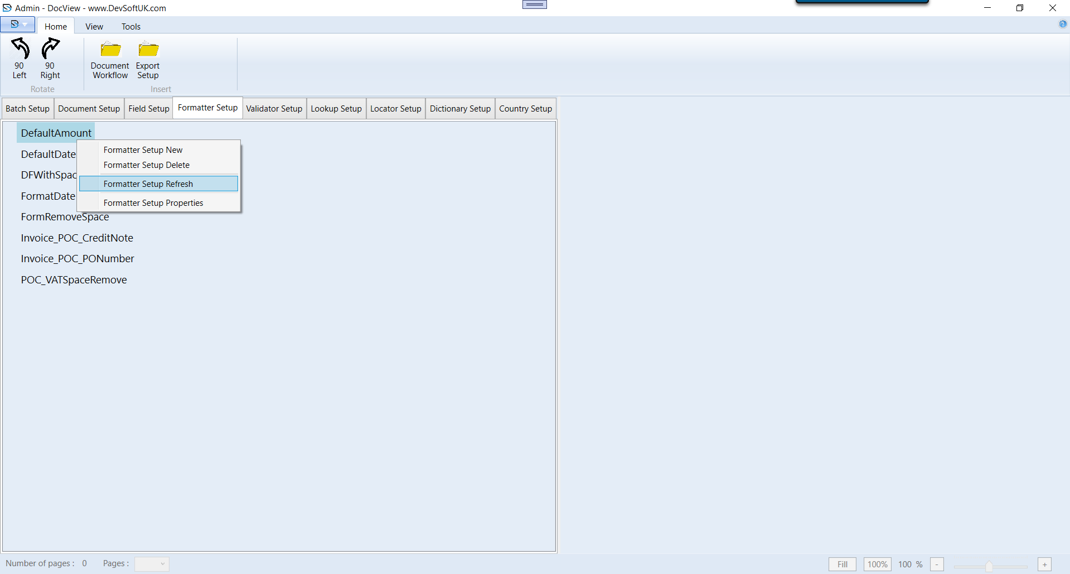Switch to the Validator Setup tab
Viewport: 1070px width, 574px height.
click(x=274, y=109)
